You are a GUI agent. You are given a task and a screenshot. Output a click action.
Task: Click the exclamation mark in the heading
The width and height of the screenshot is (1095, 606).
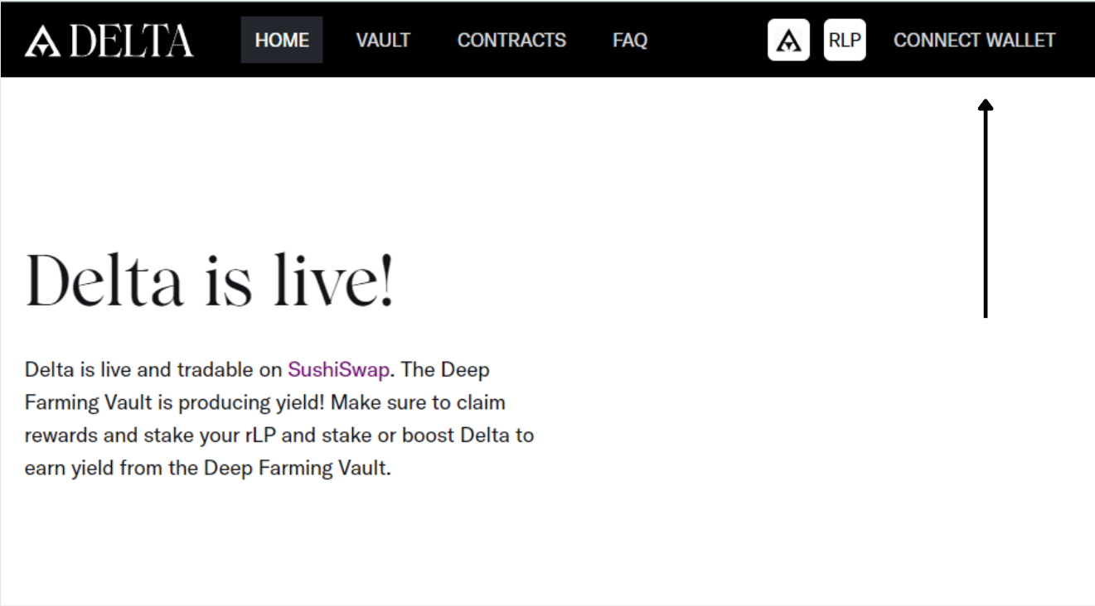pos(386,281)
